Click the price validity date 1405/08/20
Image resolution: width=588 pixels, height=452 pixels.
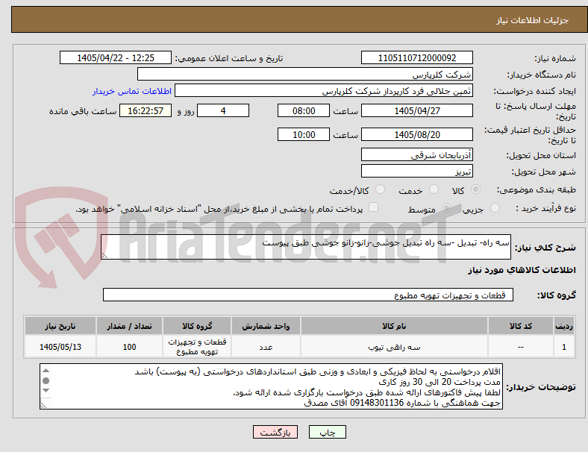click(x=416, y=134)
